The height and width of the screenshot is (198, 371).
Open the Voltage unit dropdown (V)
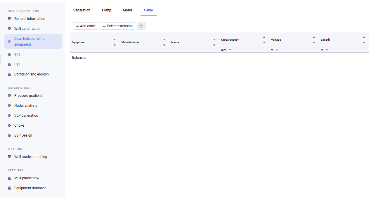[275, 50]
